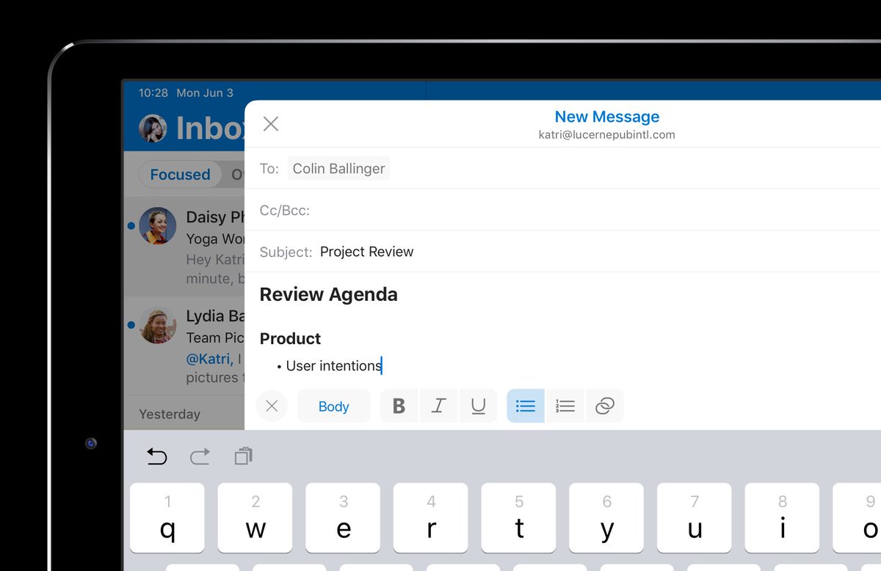Tap the keyboard redo arrow

(200, 457)
